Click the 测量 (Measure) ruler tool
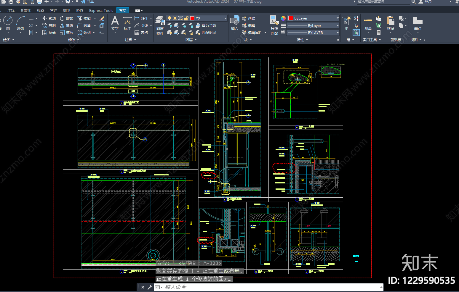Viewport: 459px width, 292px height. click(368, 24)
